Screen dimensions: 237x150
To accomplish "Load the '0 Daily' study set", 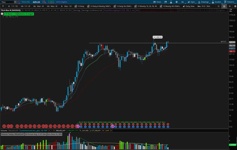I will [79, 6].
